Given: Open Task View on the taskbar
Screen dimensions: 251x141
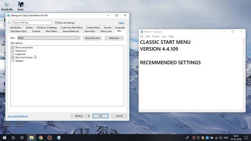Looking at the screenshot, I should click(x=22, y=137).
